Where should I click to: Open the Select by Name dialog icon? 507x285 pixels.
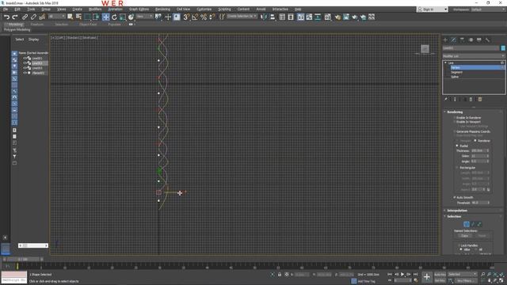78,17
